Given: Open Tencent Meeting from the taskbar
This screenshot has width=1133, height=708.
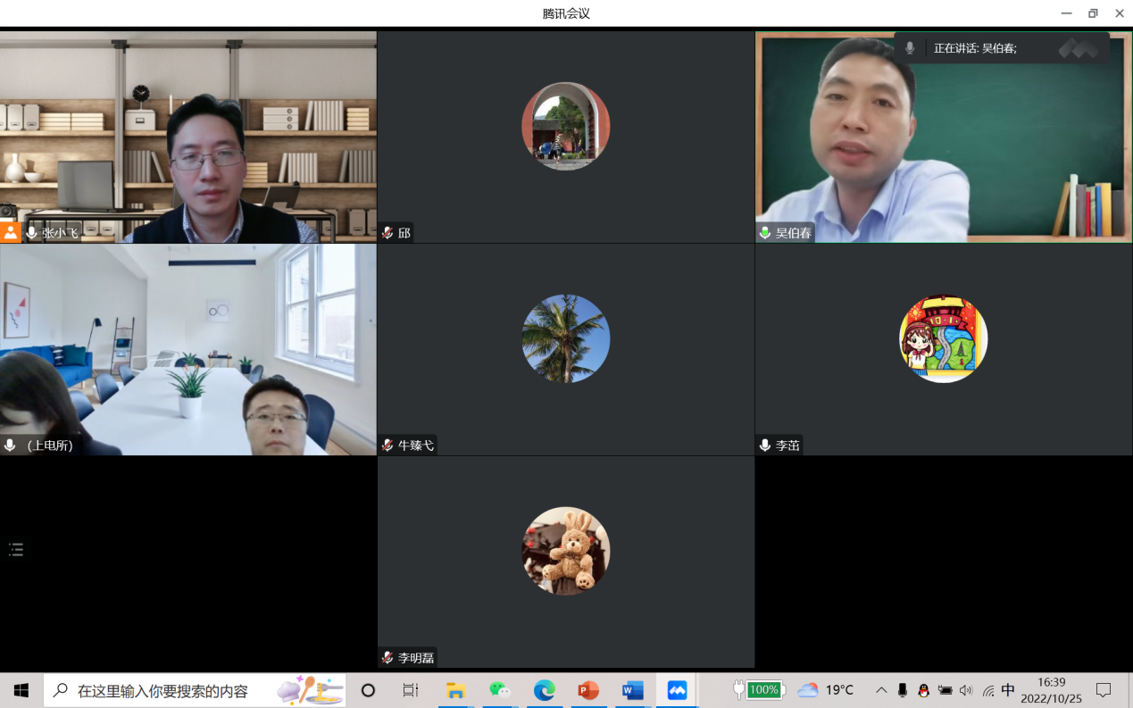Looking at the screenshot, I should pyautogui.click(x=677, y=690).
